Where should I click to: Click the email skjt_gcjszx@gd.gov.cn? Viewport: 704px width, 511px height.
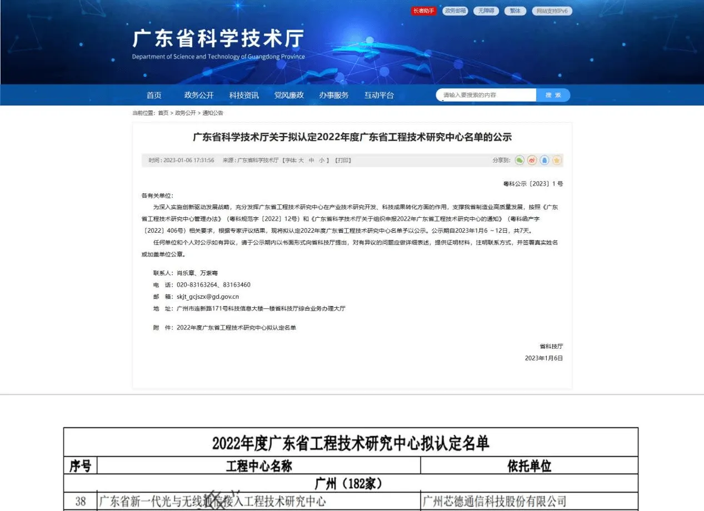tap(208, 297)
